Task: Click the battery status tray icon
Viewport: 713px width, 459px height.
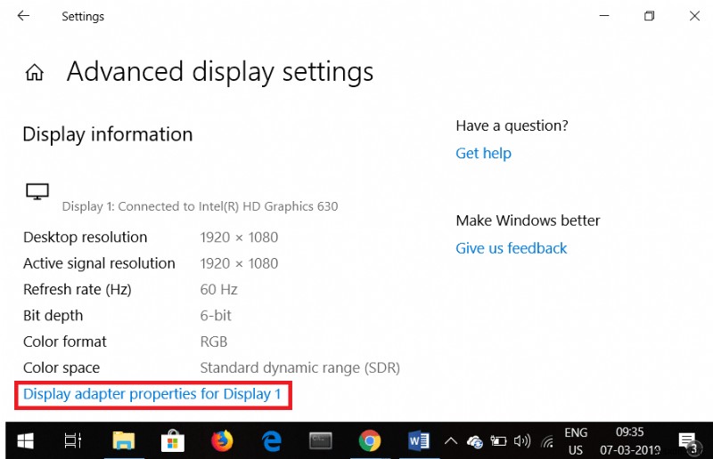Action: [498, 441]
